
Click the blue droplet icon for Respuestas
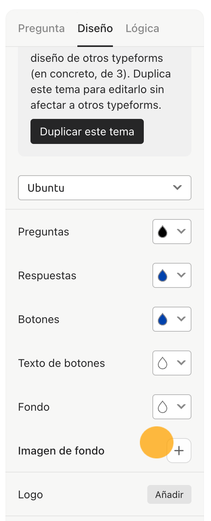point(163,276)
